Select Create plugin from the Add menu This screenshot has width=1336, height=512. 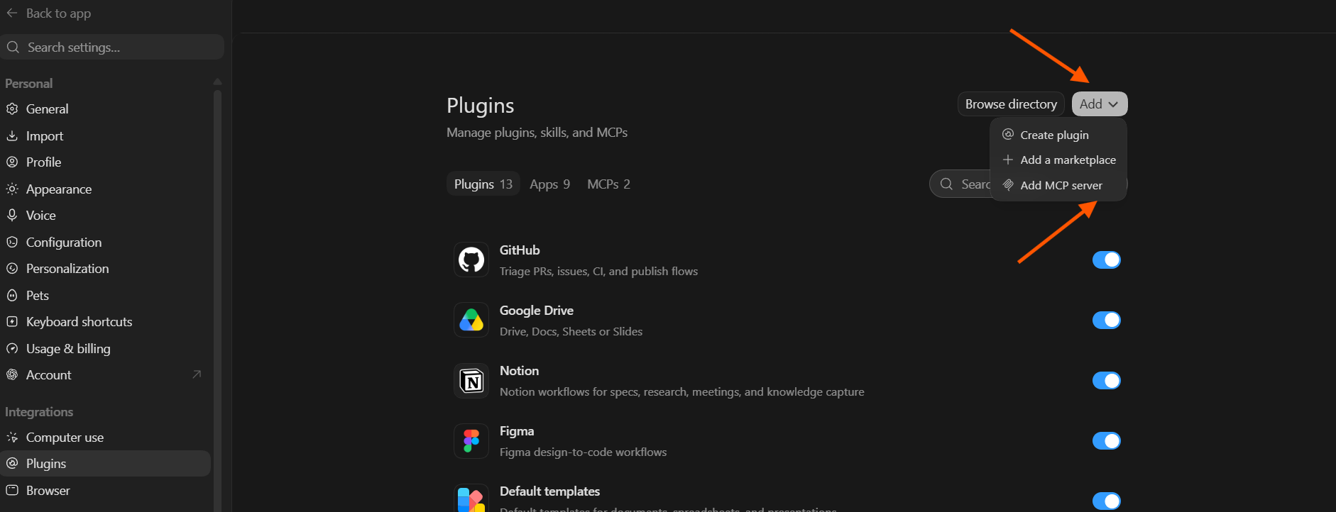click(x=1058, y=135)
